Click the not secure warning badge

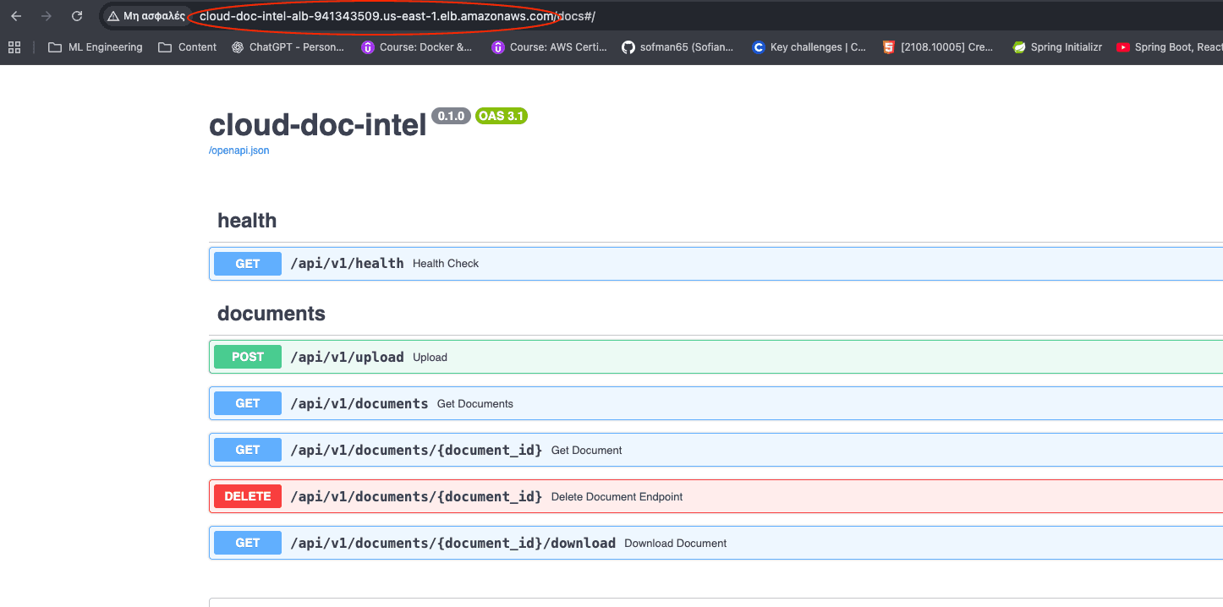coord(145,16)
